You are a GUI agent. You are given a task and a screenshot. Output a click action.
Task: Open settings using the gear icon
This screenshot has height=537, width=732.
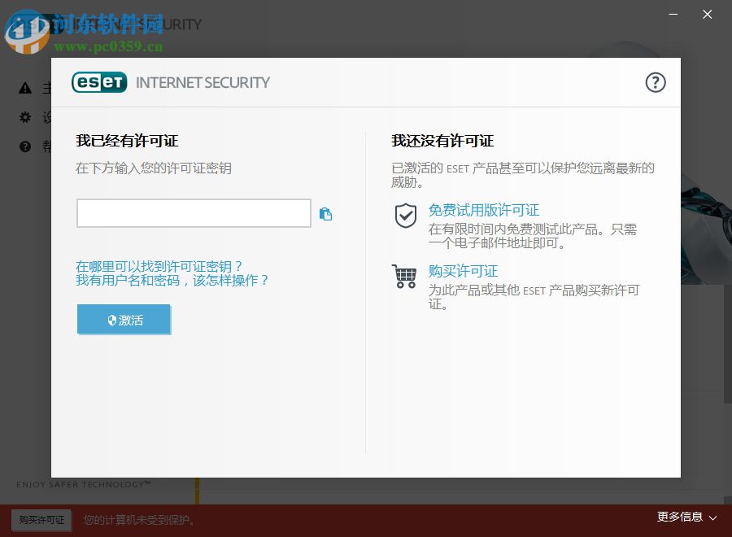[x=25, y=116]
